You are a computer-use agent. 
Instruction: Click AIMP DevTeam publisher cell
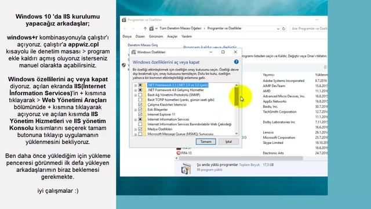(274, 86)
